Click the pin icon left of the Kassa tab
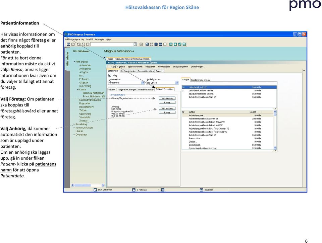The width and height of the screenshot is (322, 243). [x=104, y=58]
